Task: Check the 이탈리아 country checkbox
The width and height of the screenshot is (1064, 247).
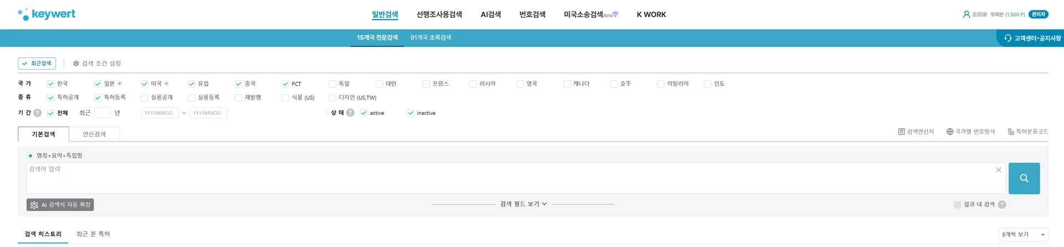Action: [x=661, y=84]
